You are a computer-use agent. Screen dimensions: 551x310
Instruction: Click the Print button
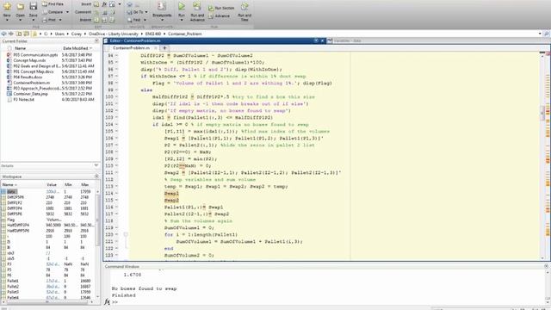(x=49, y=20)
